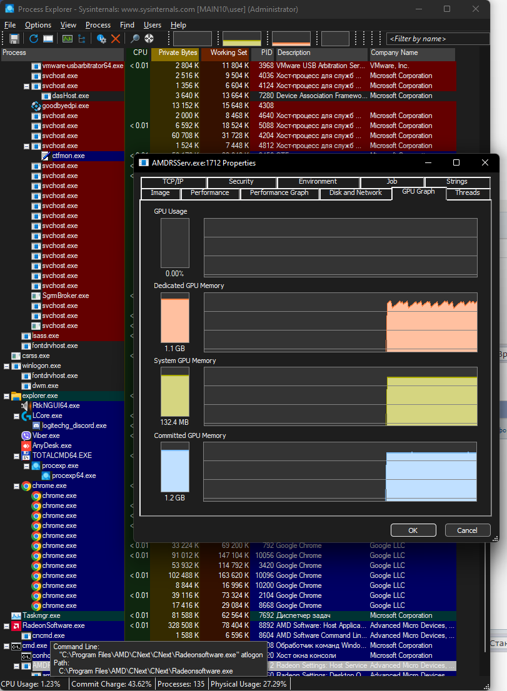Collapse the LCore.exe tree node
507x691 pixels.
[16, 416]
